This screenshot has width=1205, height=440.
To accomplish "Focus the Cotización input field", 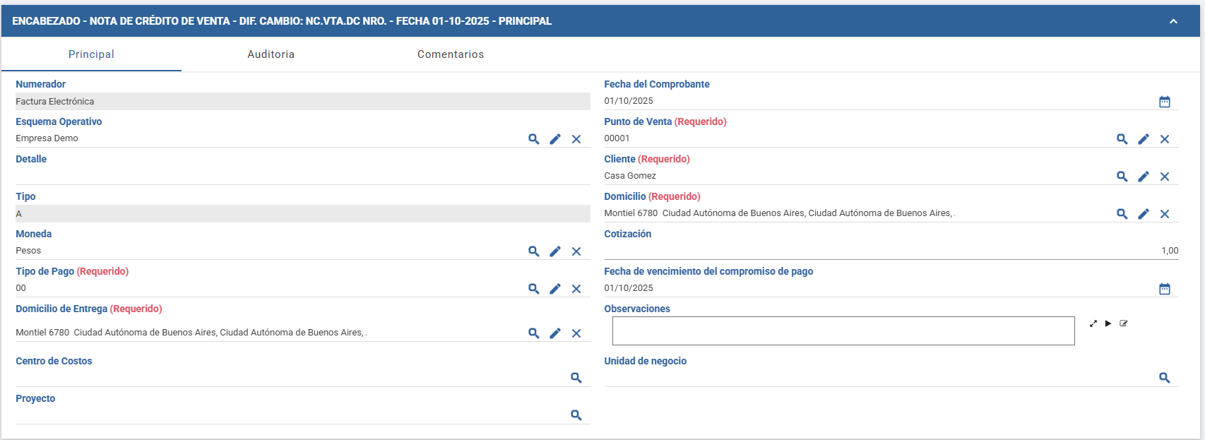I will tap(891, 251).
